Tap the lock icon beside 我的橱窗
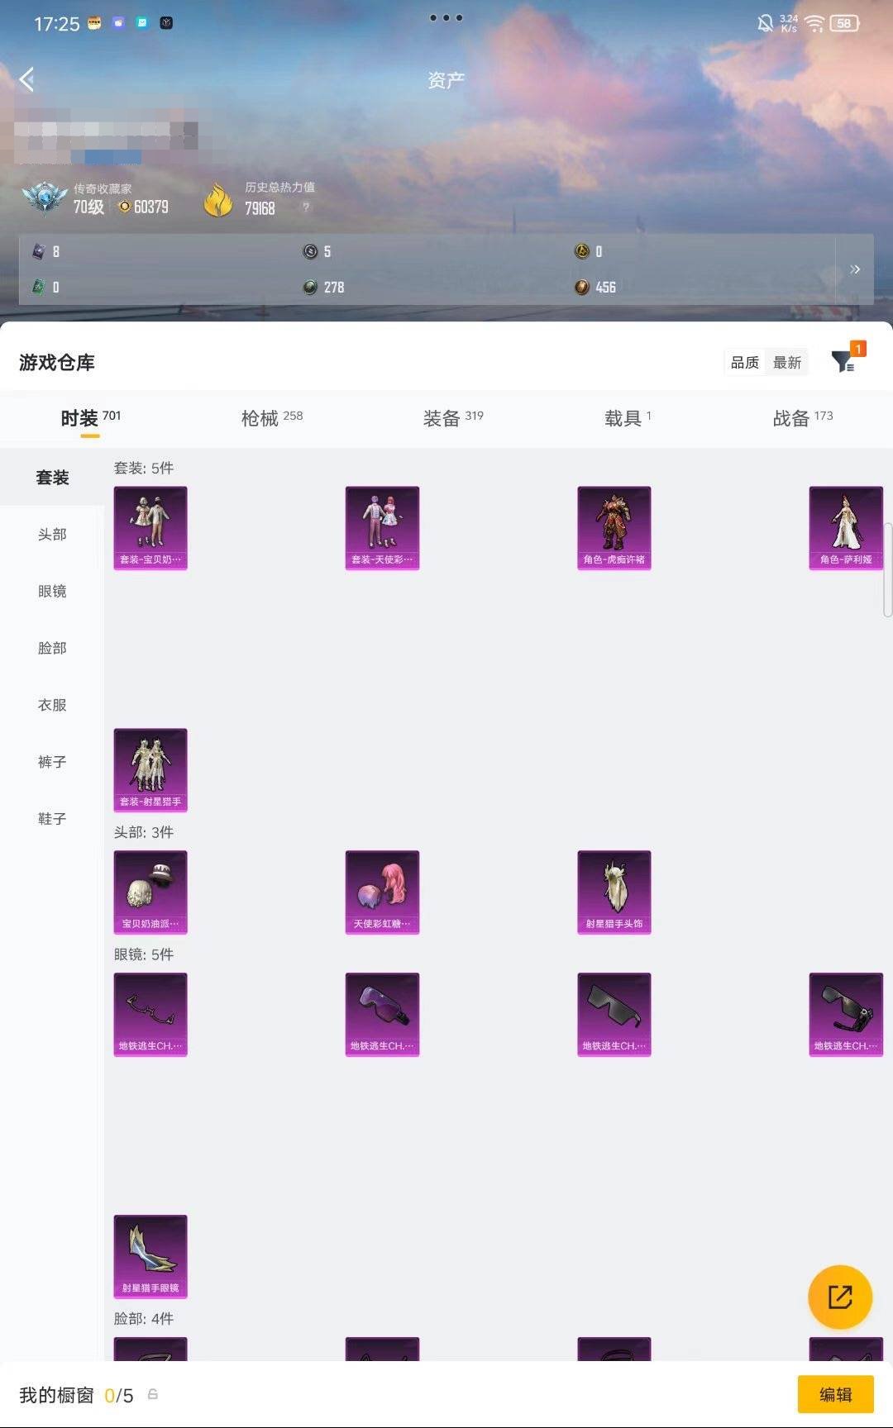 [153, 1394]
